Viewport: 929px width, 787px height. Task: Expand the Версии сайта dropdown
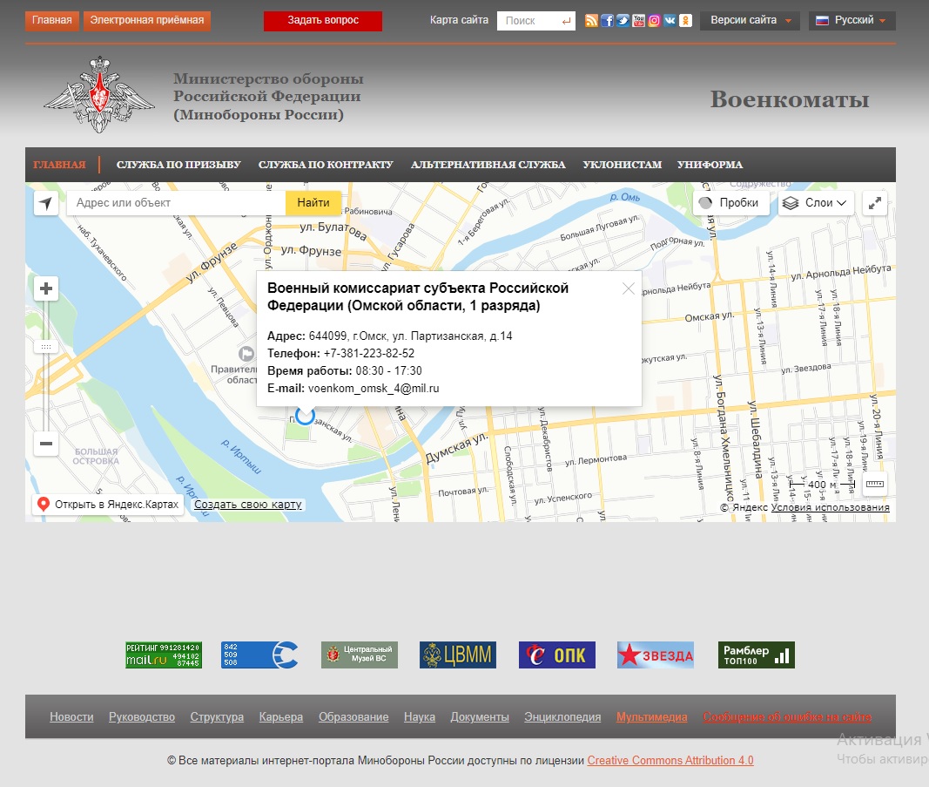point(750,21)
